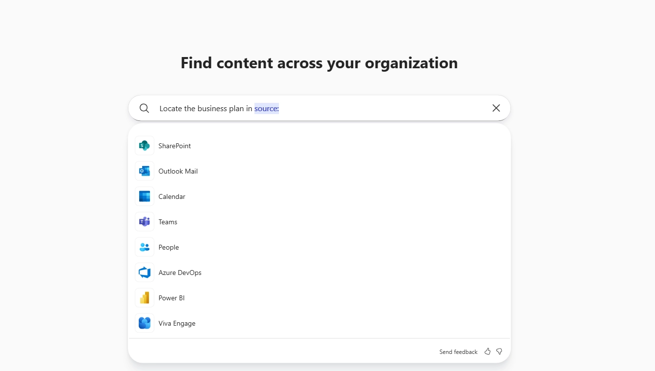Choose Outlook Mail from the source suggestions
Screen dimensions: 655x371
click(178, 171)
